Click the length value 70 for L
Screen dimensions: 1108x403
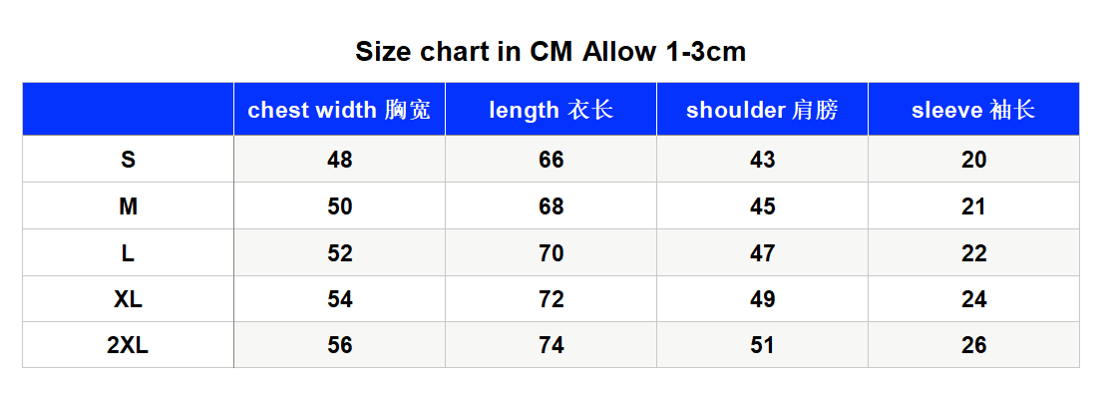click(552, 253)
